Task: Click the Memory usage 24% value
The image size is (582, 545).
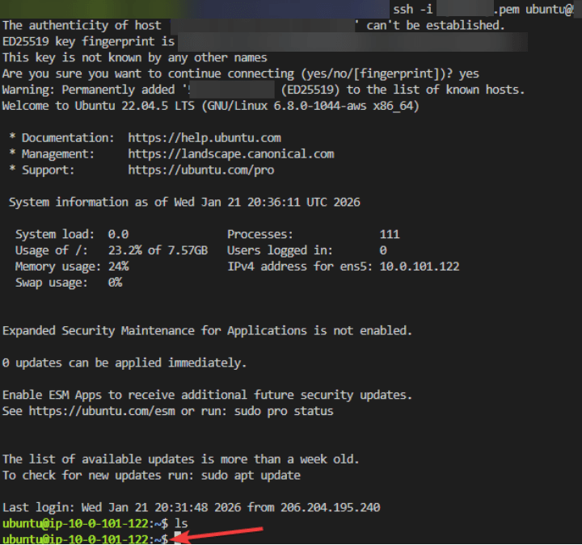Action: (x=118, y=266)
